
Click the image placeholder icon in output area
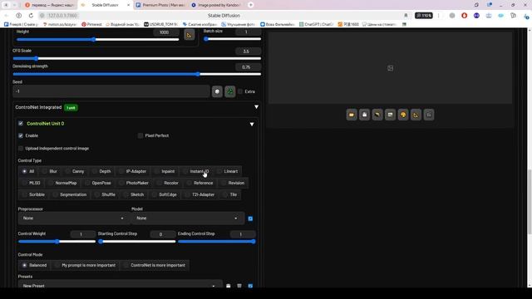coord(390,68)
